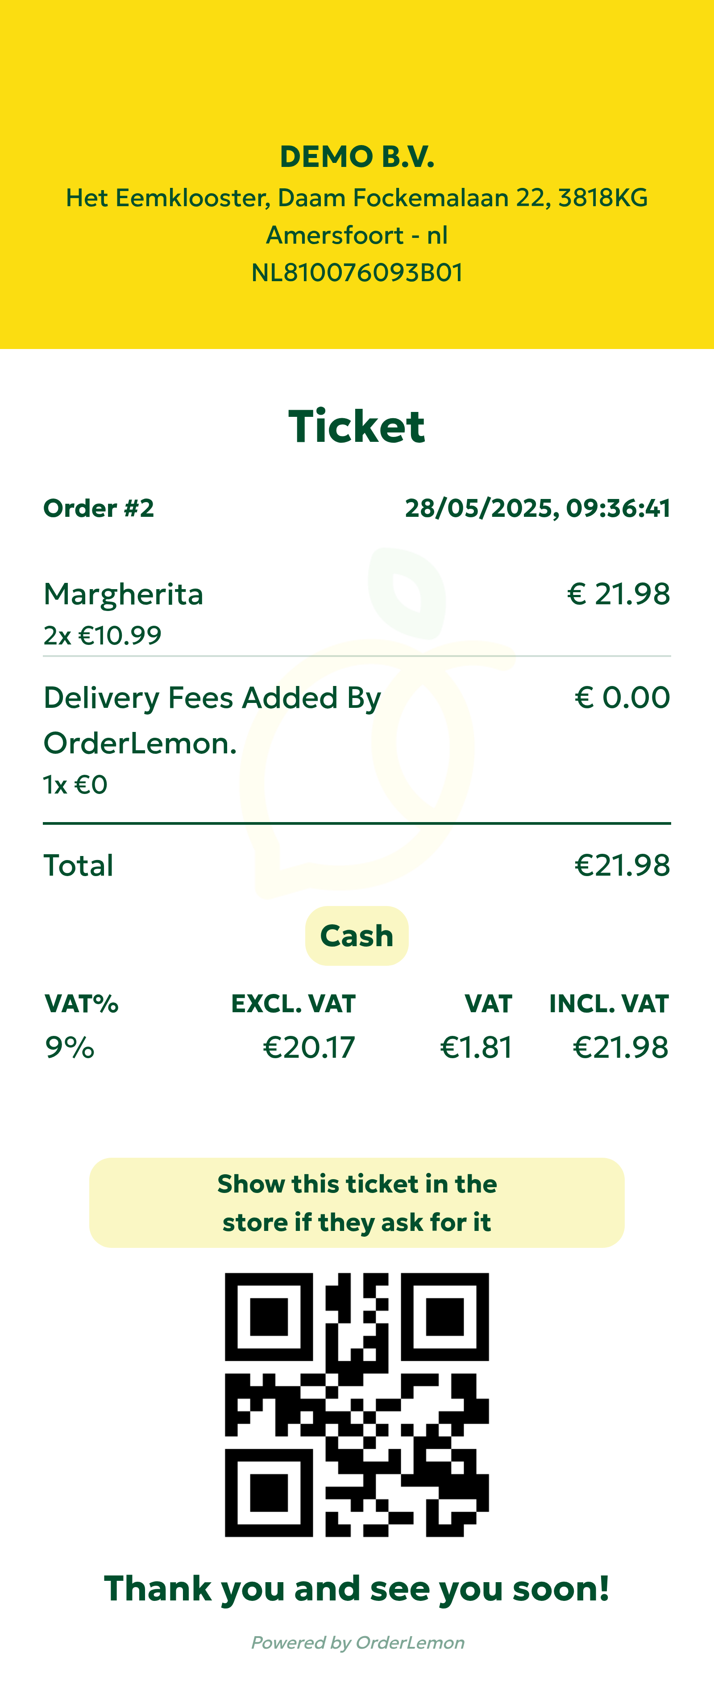Open the Powered by OrderLemon link
The height and width of the screenshot is (1704, 714).
357,1643
